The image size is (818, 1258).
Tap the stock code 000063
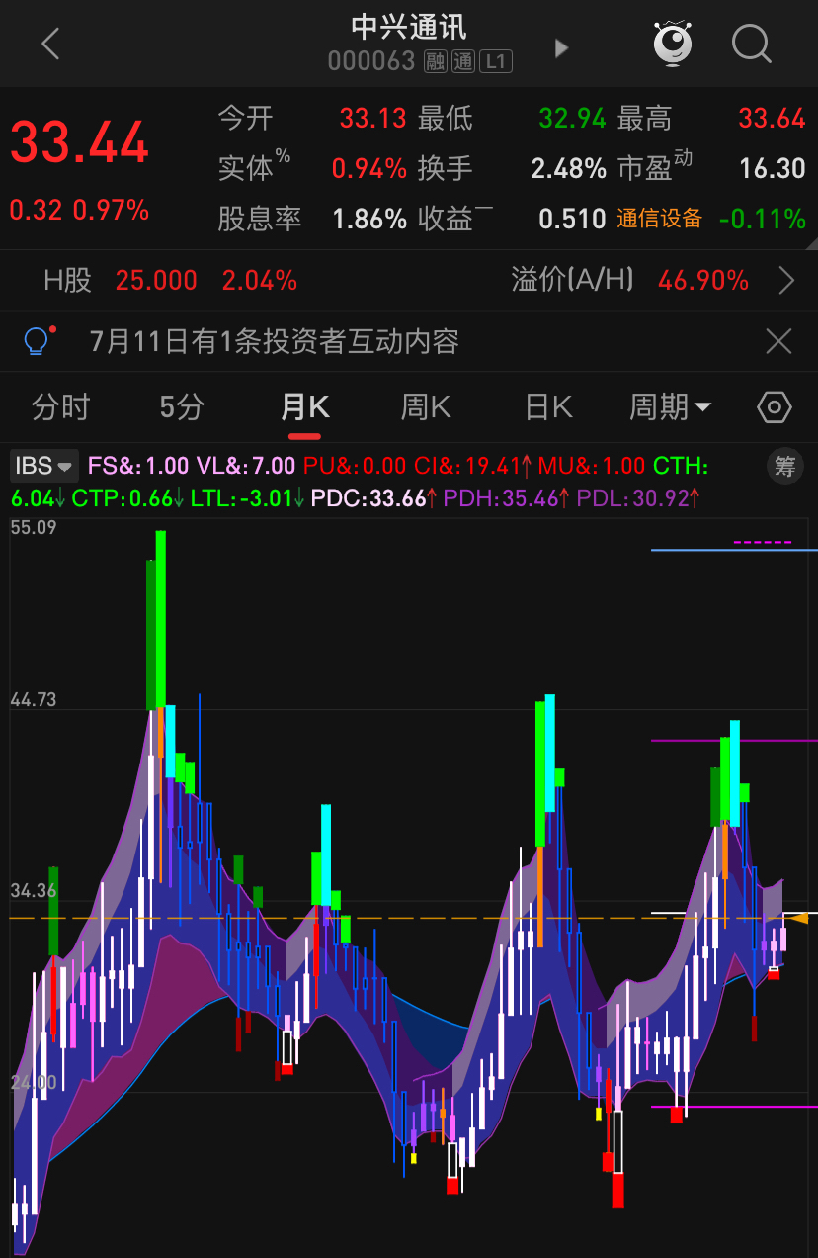point(371,61)
